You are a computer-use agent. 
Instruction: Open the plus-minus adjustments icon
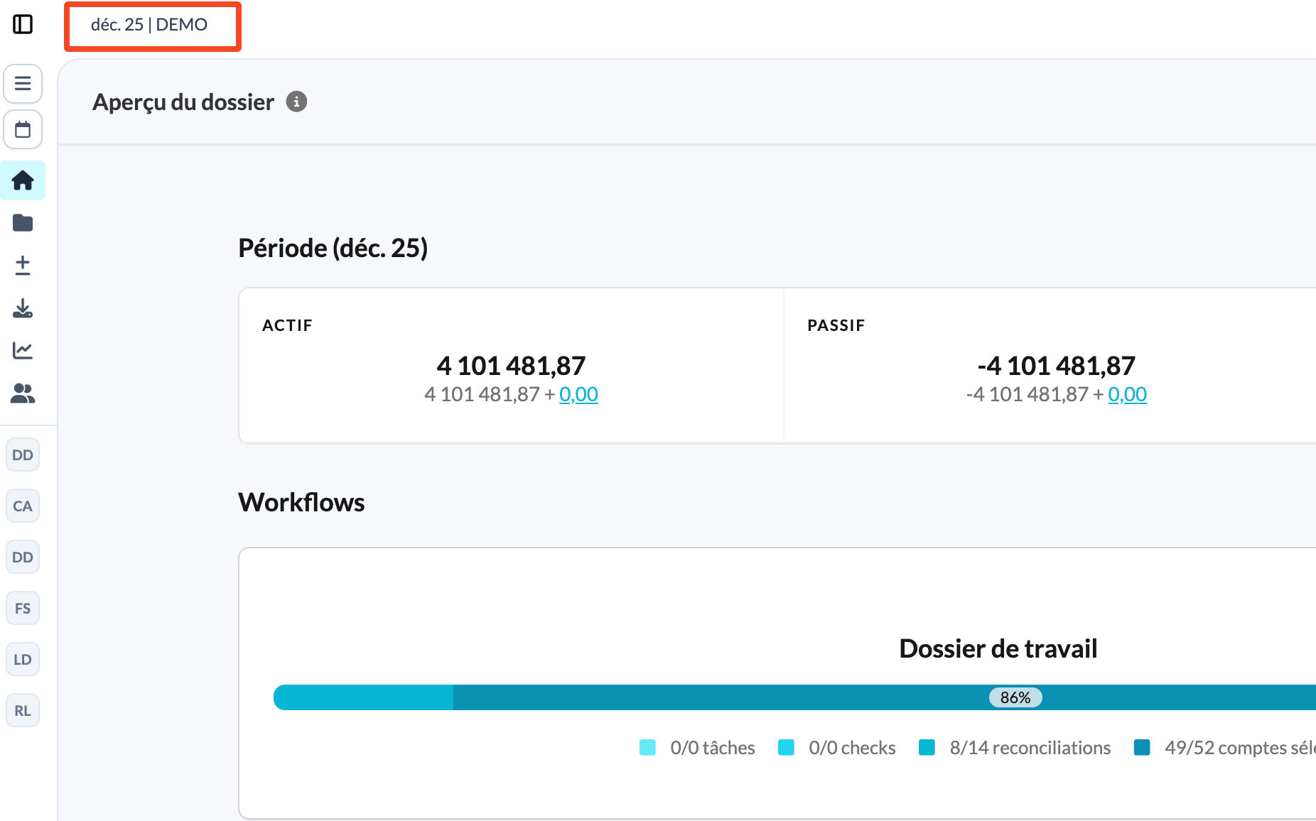click(23, 266)
